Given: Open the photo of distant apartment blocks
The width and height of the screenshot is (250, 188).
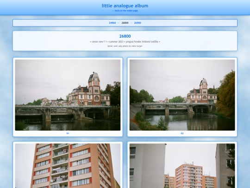Looking at the screenshot, I should click(182, 166).
